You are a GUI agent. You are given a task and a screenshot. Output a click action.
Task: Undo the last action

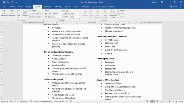tap(8, 2)
